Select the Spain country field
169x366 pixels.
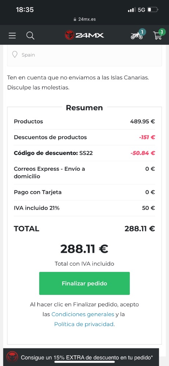(x=84, y=55)
